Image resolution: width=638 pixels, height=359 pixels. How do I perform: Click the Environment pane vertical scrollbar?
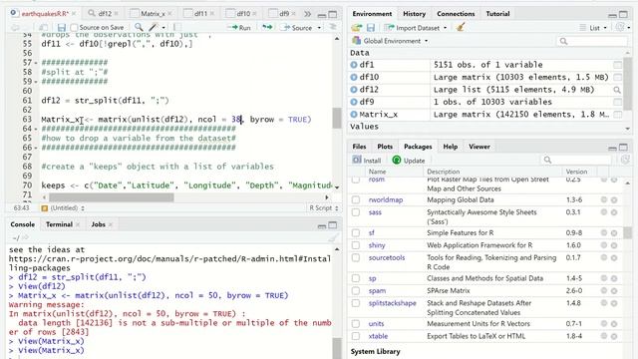click(x=627, y=84)
